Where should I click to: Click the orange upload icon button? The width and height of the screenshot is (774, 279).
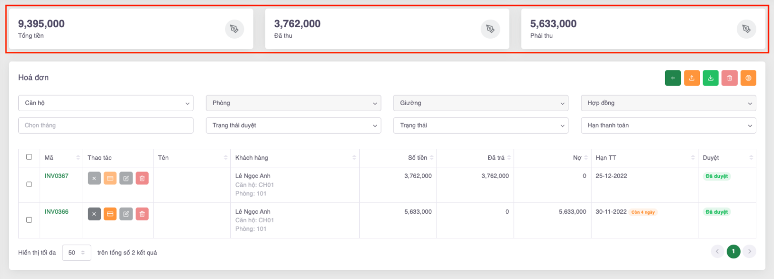[692, 78]
